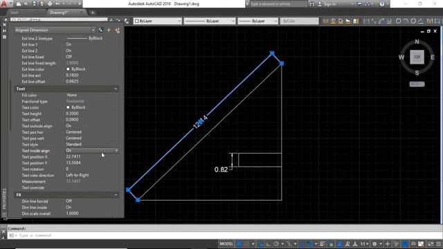Open the layer list dropdown in Layers toolbar

coord(60,20)
